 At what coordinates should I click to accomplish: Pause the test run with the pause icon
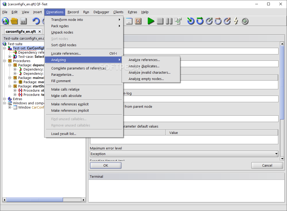[x=169, y=21]
